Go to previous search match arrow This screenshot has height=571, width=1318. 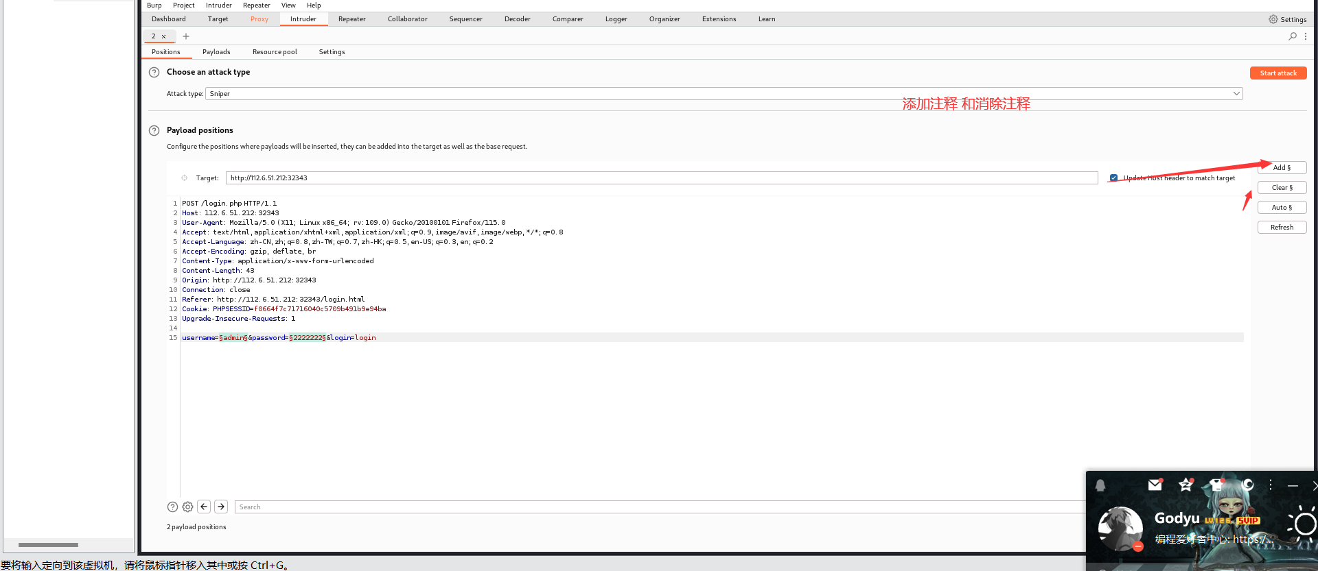pyautogui.click(x=204, y=507)
